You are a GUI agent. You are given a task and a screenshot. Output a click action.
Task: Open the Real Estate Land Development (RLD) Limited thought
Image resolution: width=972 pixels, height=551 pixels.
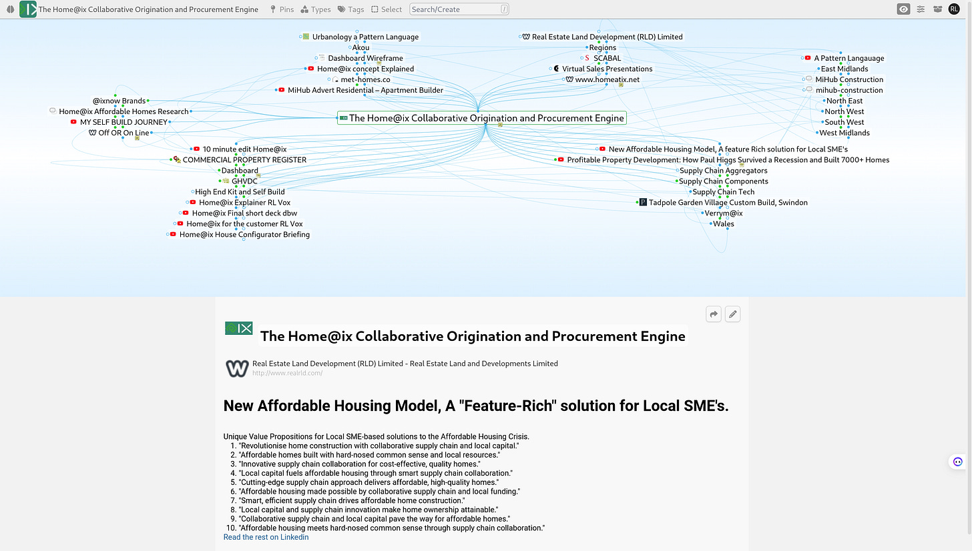(x=607, y=37)
